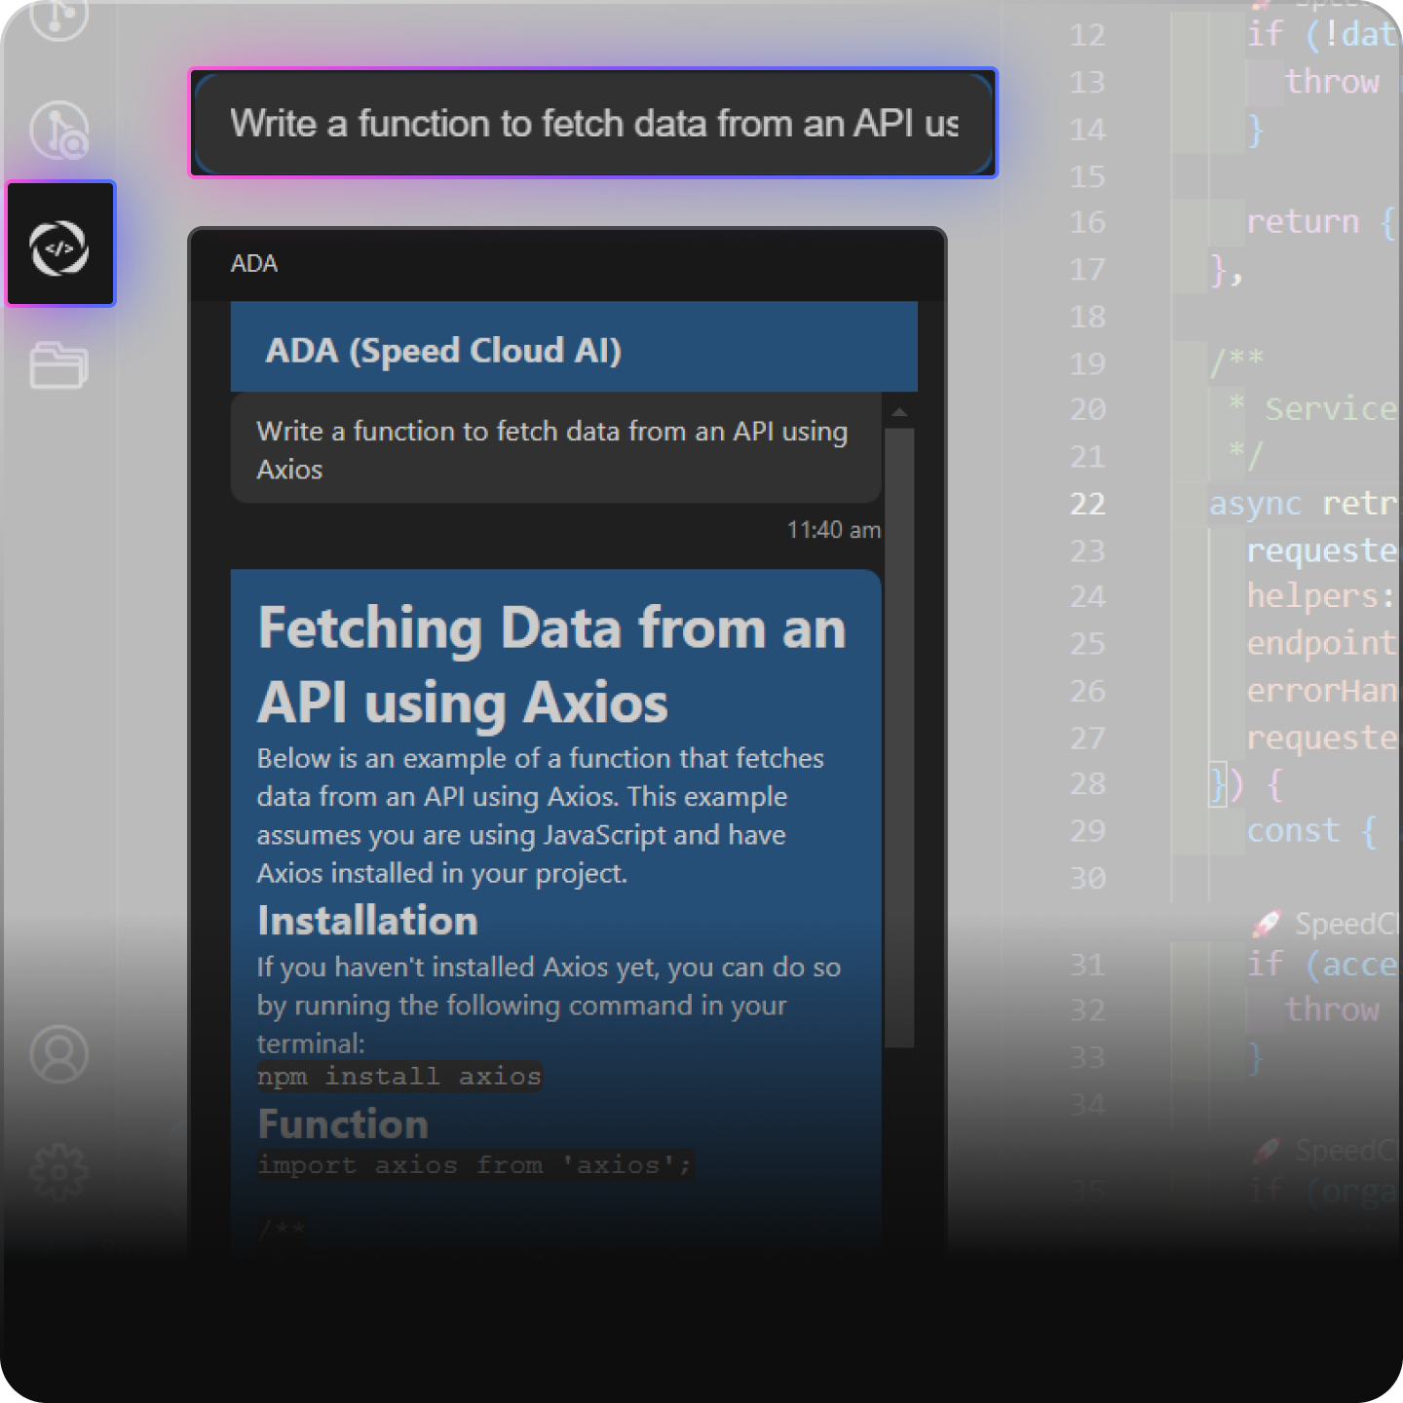The image size is (1403, 1403).
Task: Open the source control search icon
Action: tap(59, 131)
